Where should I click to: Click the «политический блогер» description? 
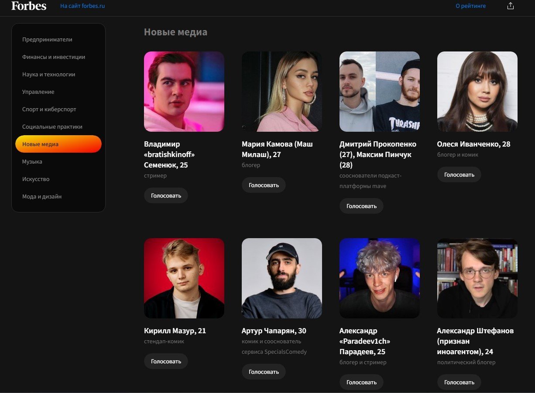click(x=466, y=362)
